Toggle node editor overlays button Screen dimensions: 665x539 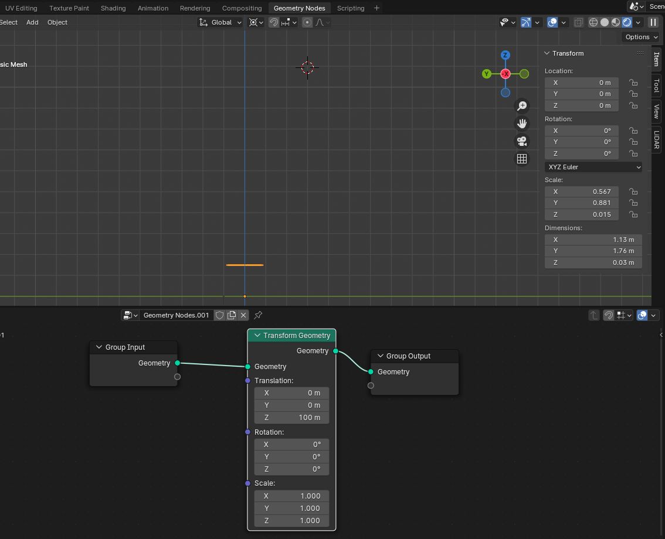[x=642, y=315]
